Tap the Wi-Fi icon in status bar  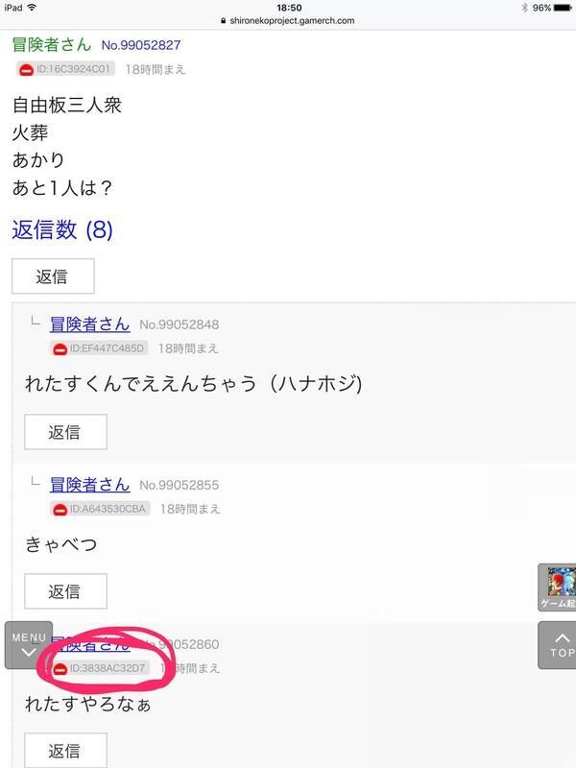click(x=32, y=8)
